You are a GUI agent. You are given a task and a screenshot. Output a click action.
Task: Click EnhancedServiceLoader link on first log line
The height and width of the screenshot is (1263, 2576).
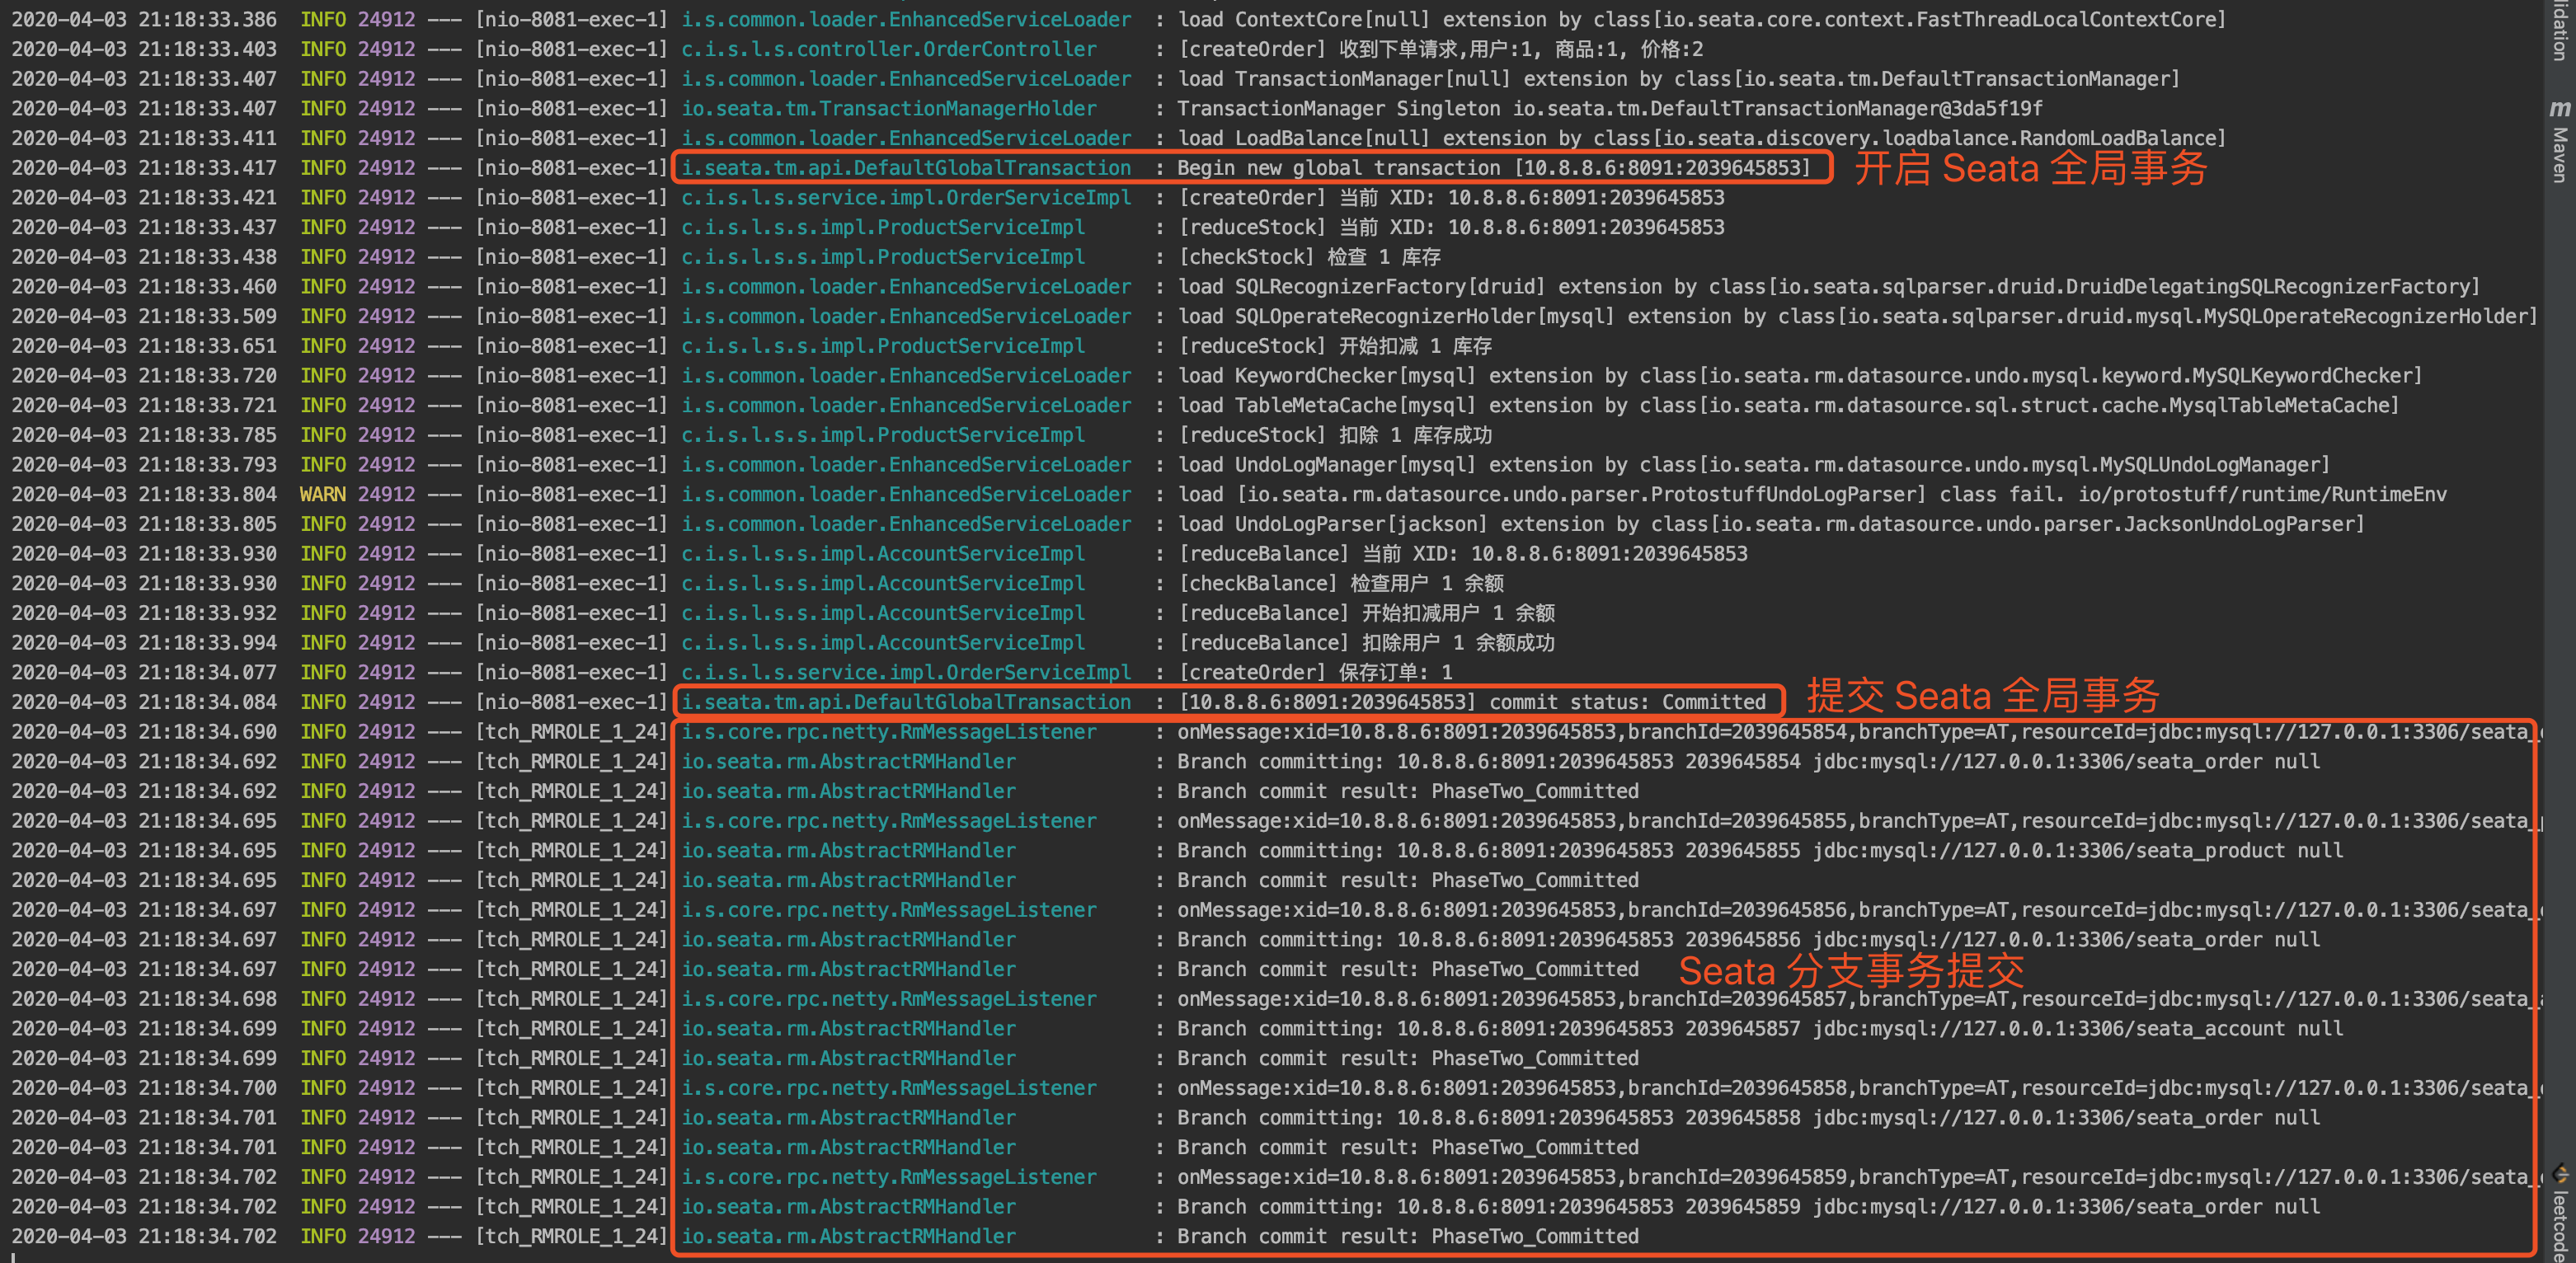(x=905, y=19)
